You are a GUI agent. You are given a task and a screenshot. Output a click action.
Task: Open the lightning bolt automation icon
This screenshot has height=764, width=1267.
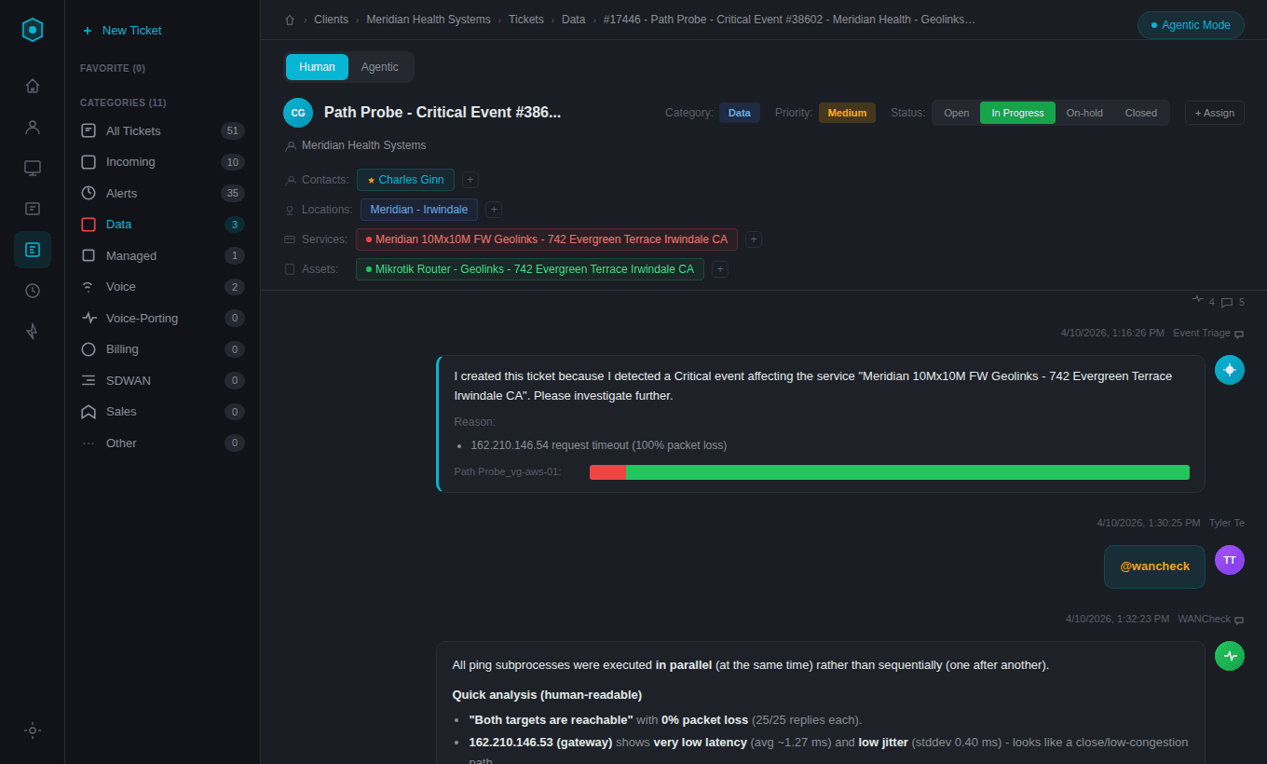tap(33, 331)
